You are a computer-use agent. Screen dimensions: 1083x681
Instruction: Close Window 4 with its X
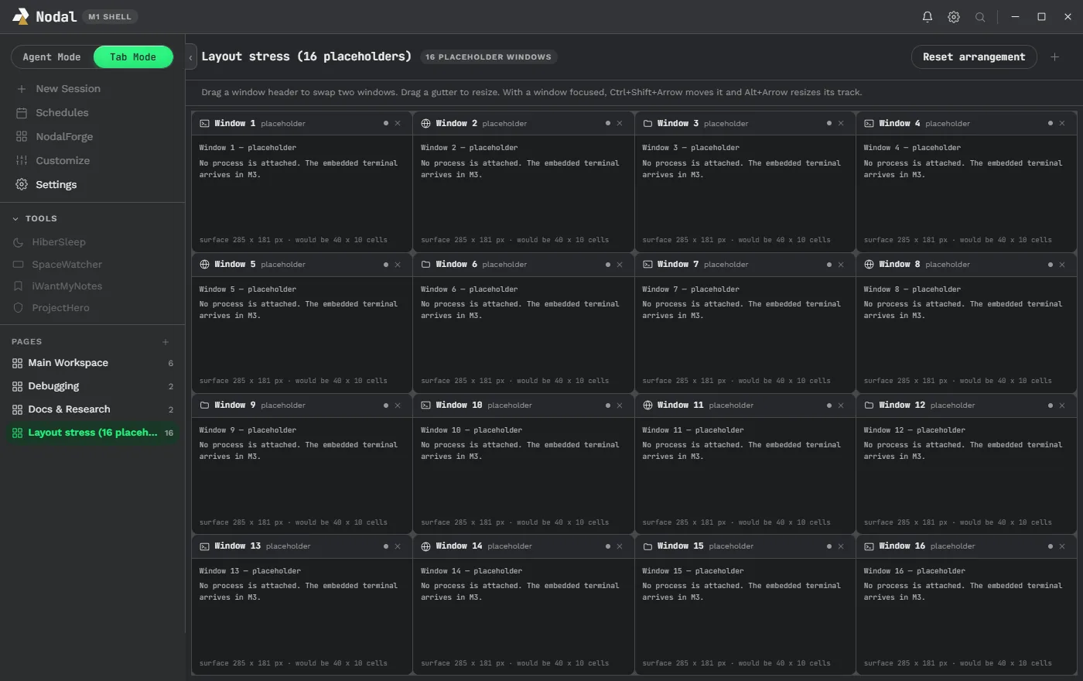pyautogui.click(x=1062, y=123)
